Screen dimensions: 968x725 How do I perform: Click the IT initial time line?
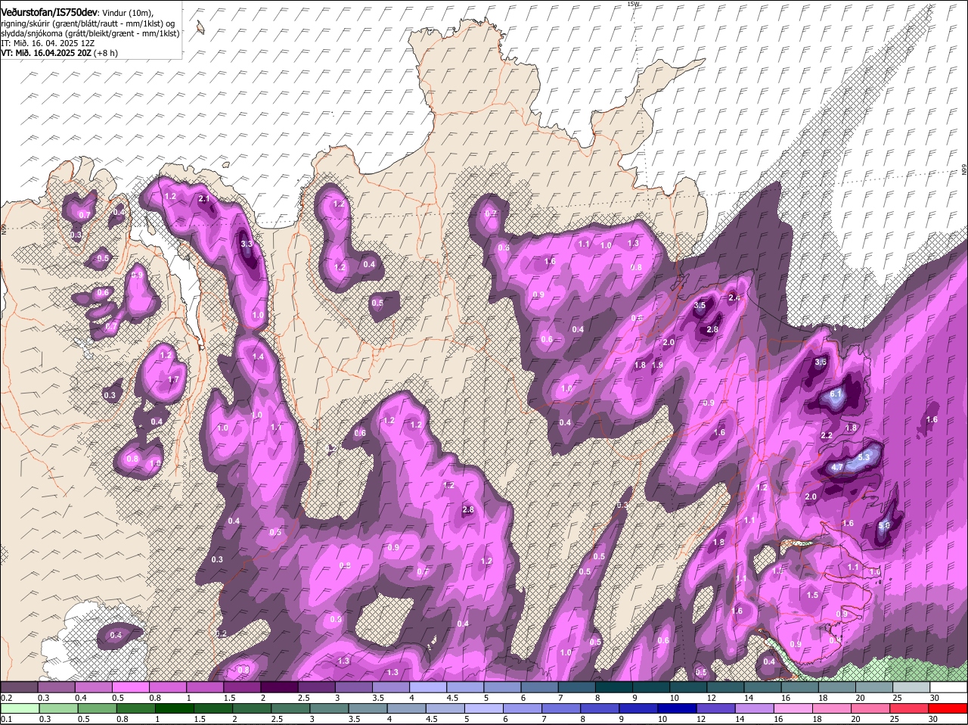48,43
